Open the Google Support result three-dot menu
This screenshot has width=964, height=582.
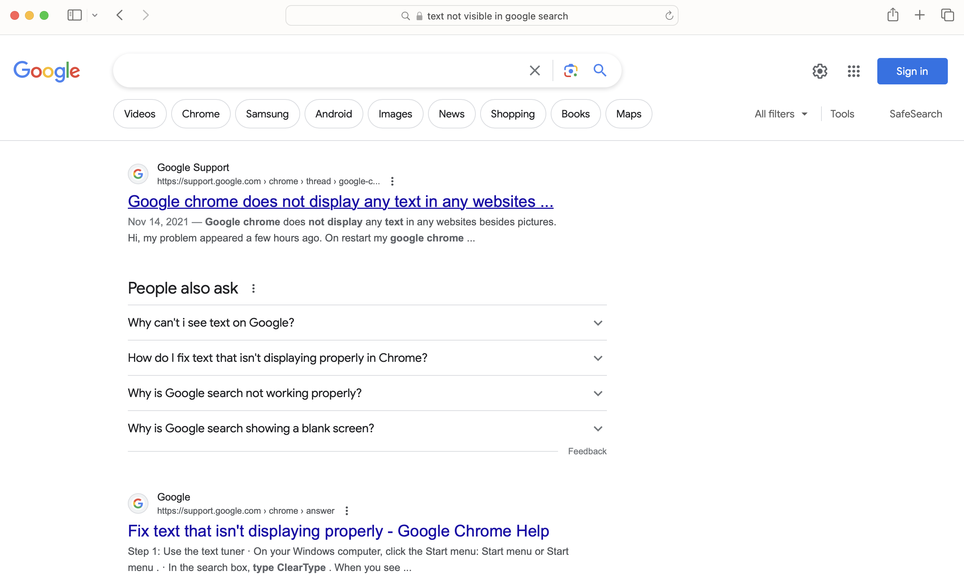(392, 181)
